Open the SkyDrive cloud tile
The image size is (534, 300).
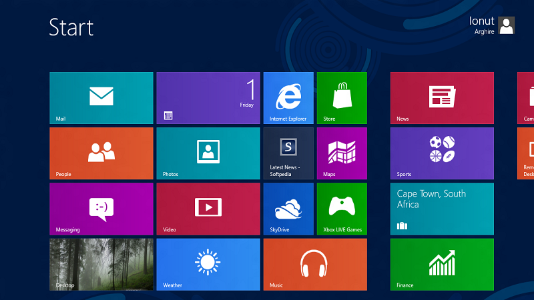click(288, 209)
